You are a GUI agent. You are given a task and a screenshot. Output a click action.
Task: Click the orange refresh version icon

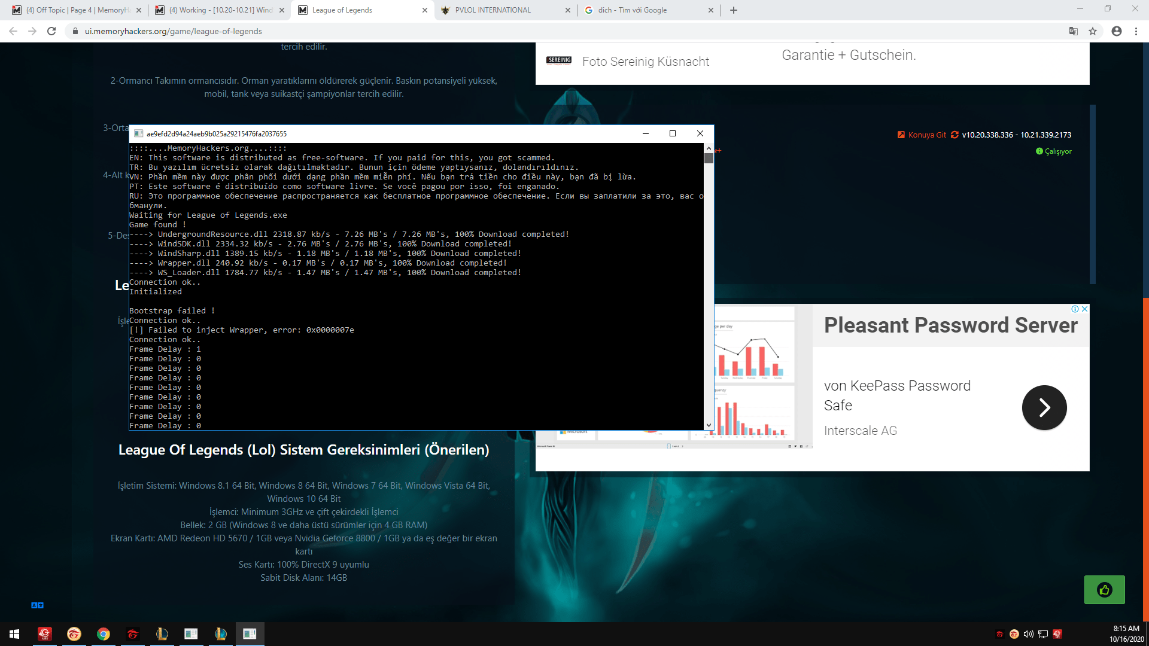point(955,135)
